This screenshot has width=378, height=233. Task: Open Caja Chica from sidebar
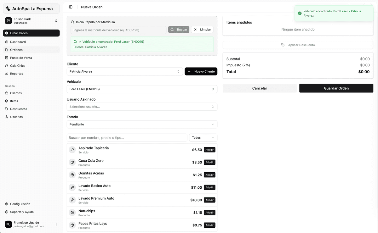click(18, 66)
